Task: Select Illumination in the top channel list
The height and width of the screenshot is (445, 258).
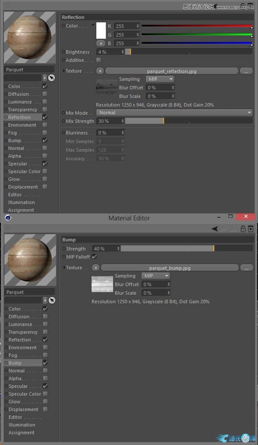Action: (21, 202)
